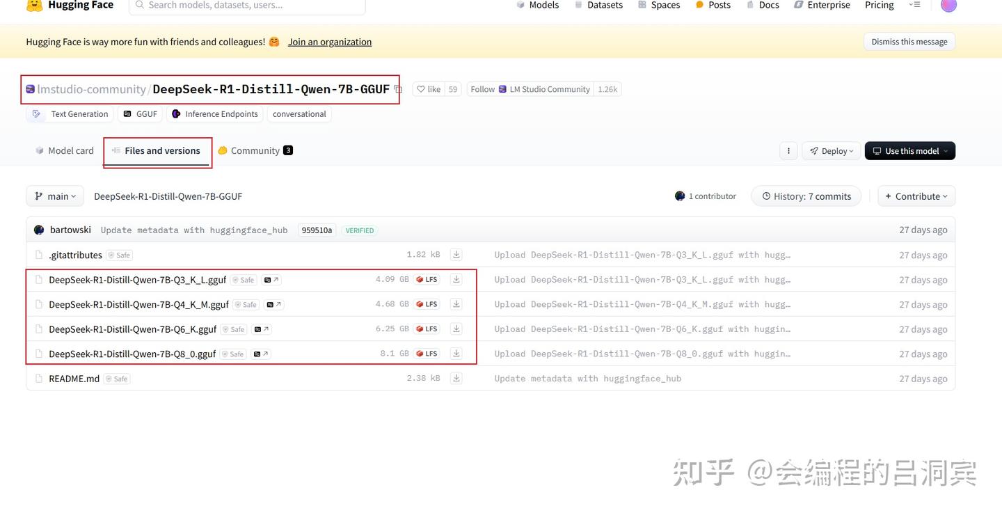Open Models in the top navigation
Image resolution: width=1002 pixels, height=513 pixels.
[537, 6]
